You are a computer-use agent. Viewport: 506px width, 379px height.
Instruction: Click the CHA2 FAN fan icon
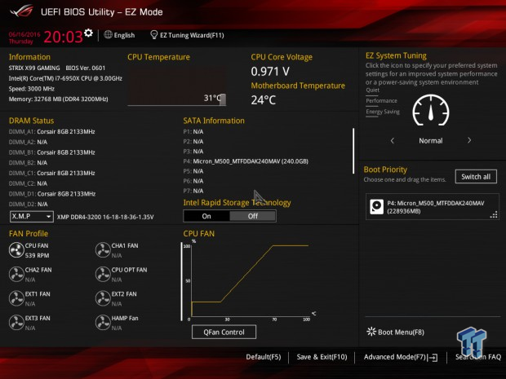(16, 274)
